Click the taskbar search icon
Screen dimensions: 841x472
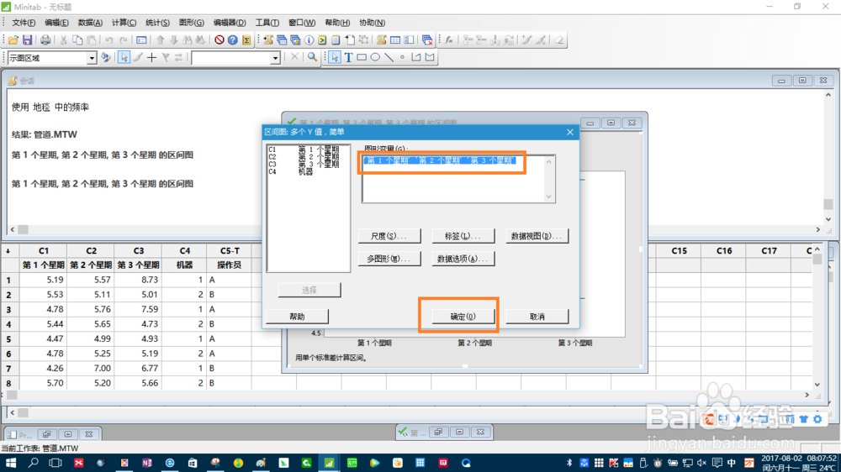click(34, 463)
